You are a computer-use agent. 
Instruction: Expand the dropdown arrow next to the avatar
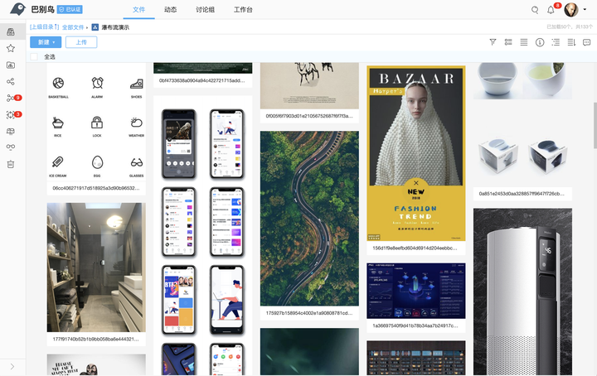point(585,9)
